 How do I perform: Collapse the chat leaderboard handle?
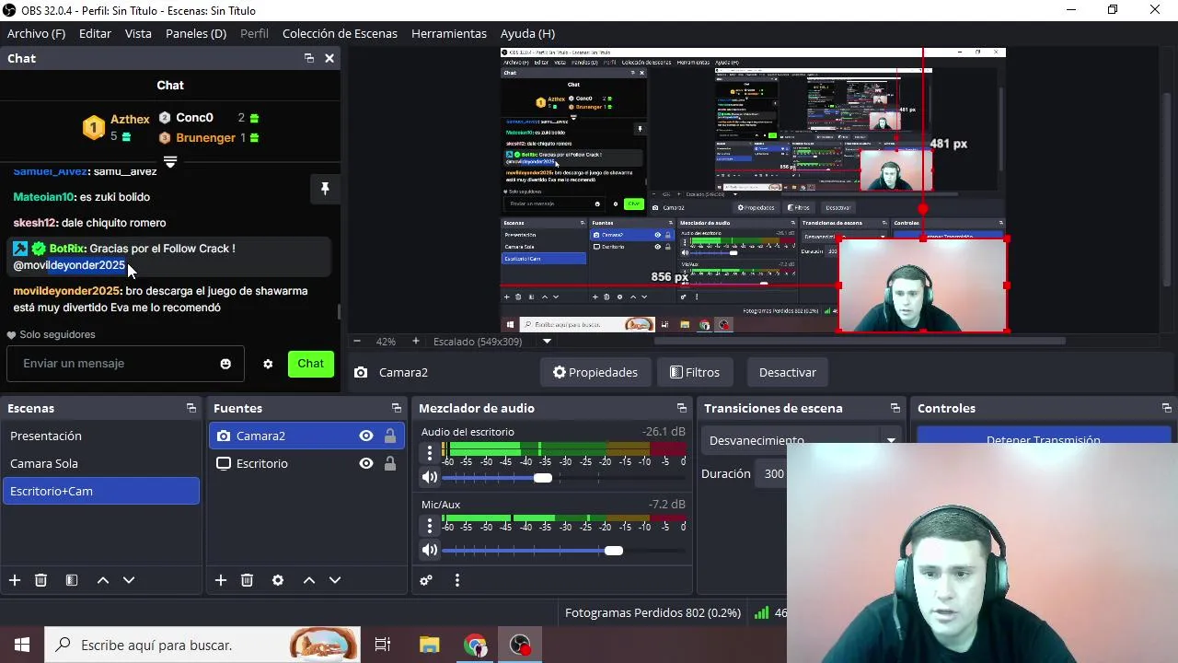pos(170,162)
